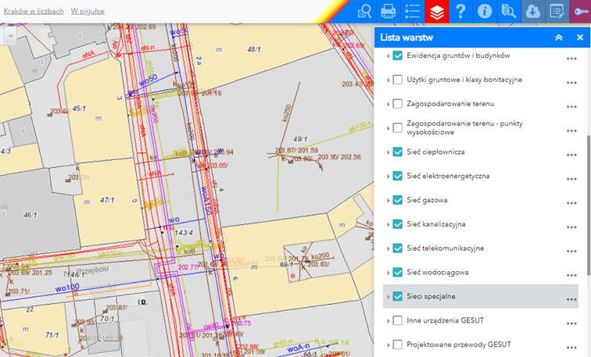The image size is (591, 357).
Task: Enable Inne urządzenia GESUT layer
Action: [x=397, y=320]
